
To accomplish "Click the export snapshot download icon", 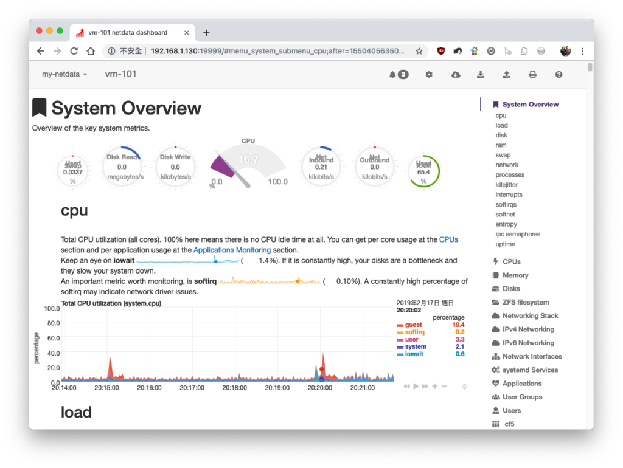I will coord(481,74).
